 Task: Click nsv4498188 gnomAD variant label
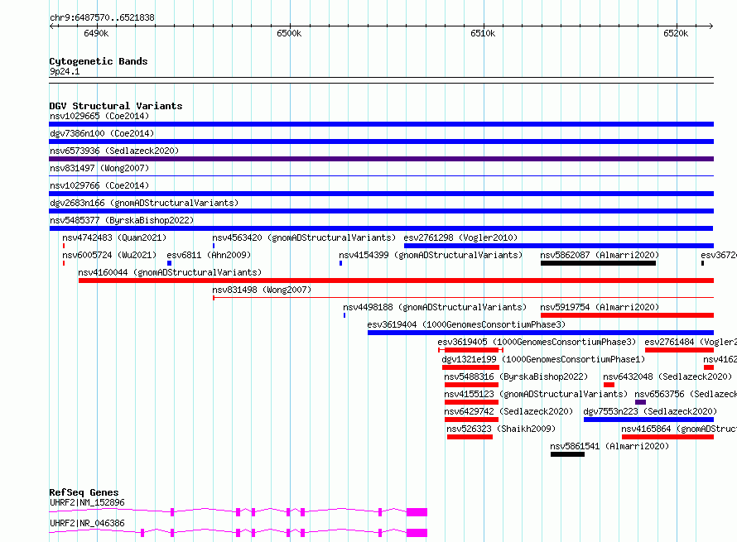pyautogui.click(x=434, y=307)
